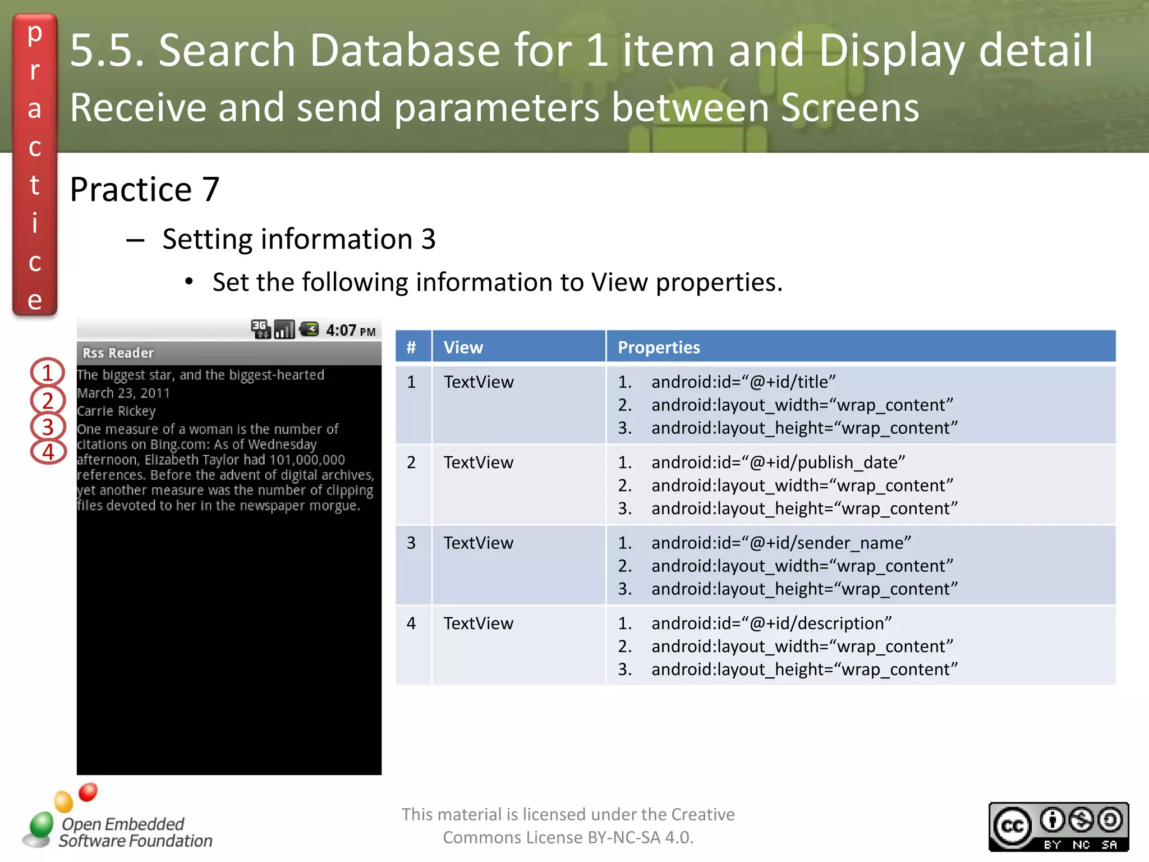Click the battery charging icon
This screenshot has width=1149, height=862.
pos(309,329)
